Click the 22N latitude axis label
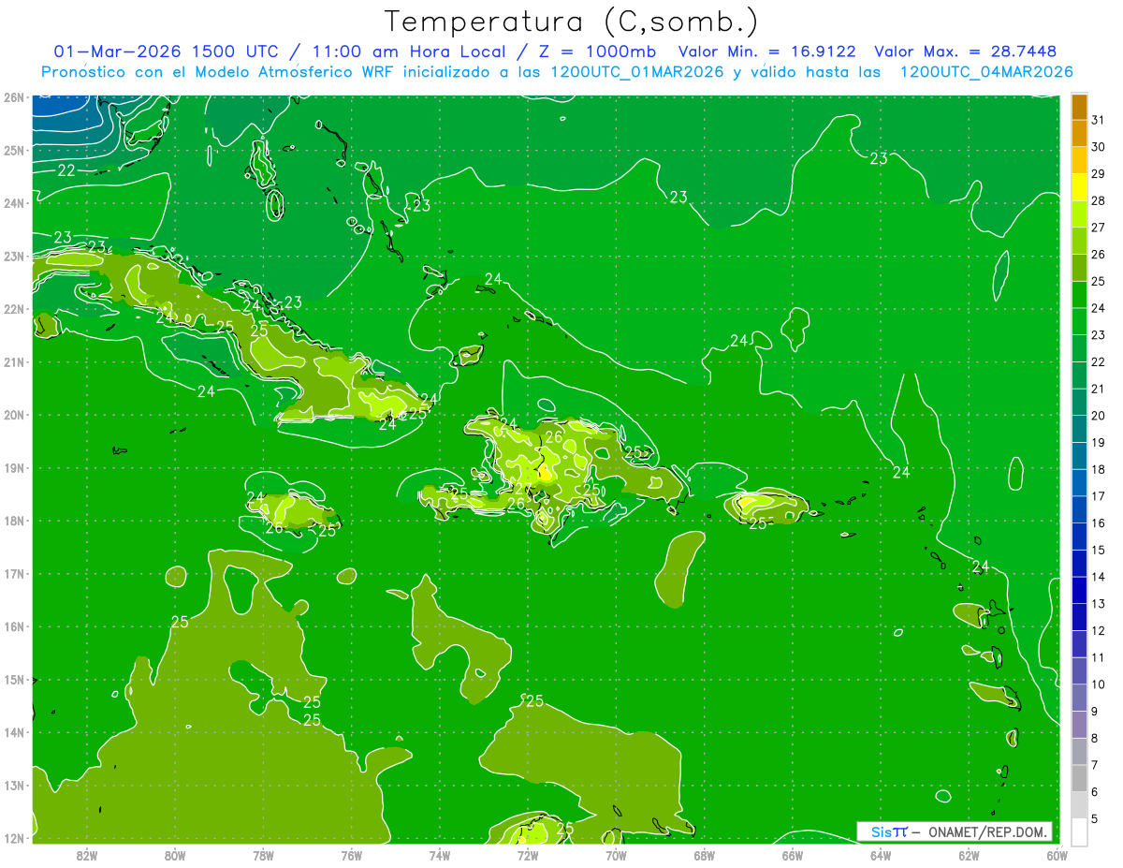 (x=14, y=309)
